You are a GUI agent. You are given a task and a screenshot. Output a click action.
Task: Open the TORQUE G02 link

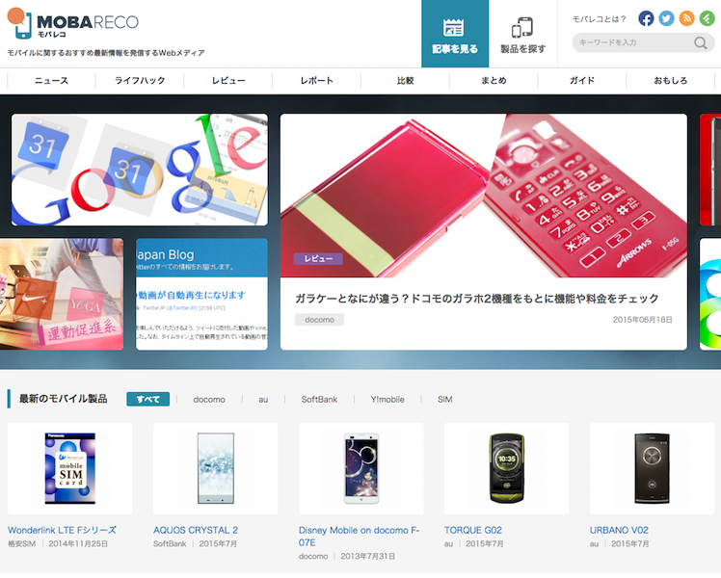[x=473, y=530]
